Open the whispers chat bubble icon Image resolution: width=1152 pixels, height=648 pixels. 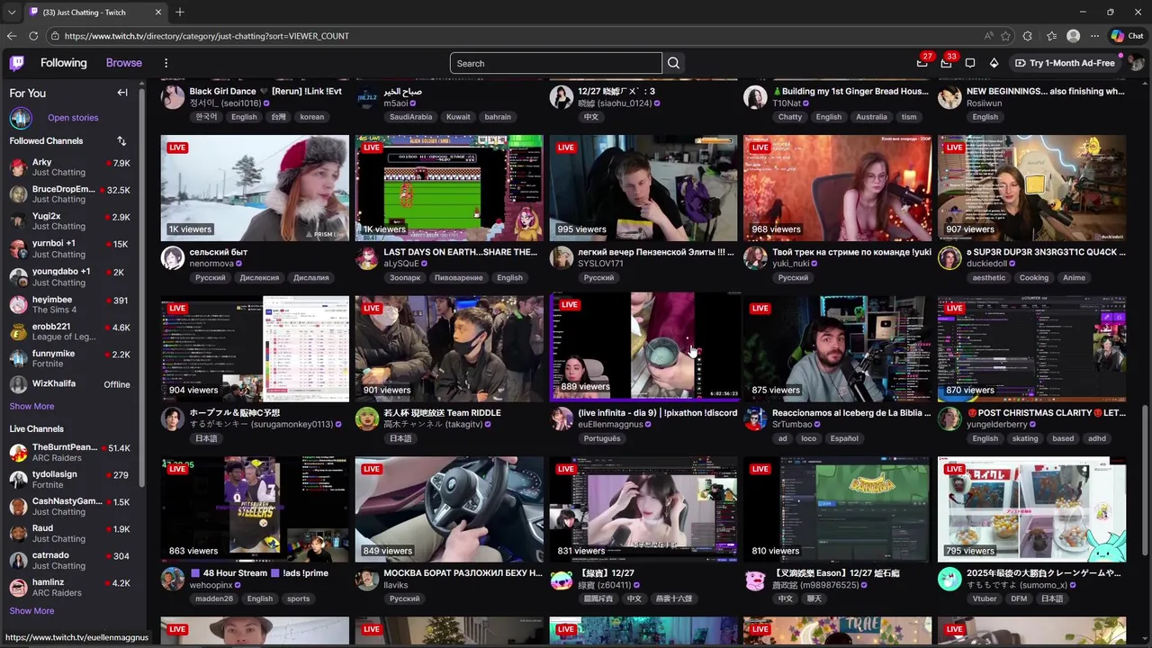coord(970,63)
